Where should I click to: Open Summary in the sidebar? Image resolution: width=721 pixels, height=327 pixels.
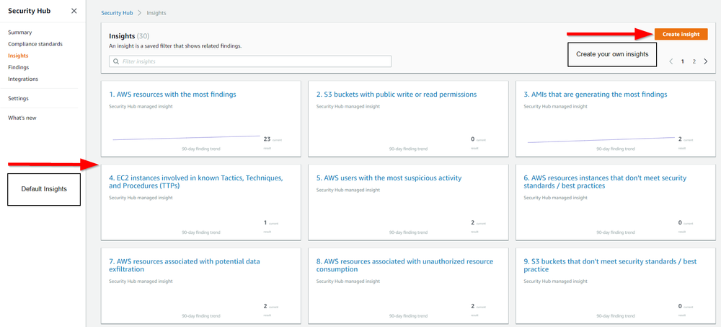coord(19,32)
